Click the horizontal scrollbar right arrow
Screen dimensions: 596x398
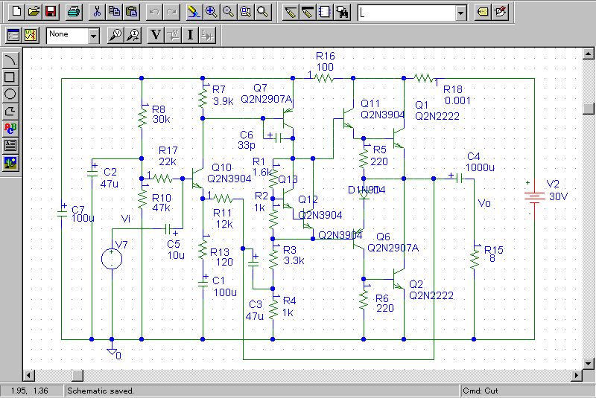574,374
